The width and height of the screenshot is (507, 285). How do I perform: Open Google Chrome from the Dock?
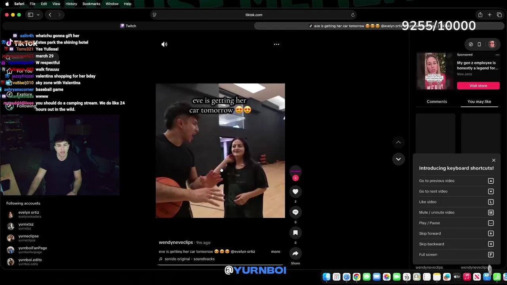point(356,277)
